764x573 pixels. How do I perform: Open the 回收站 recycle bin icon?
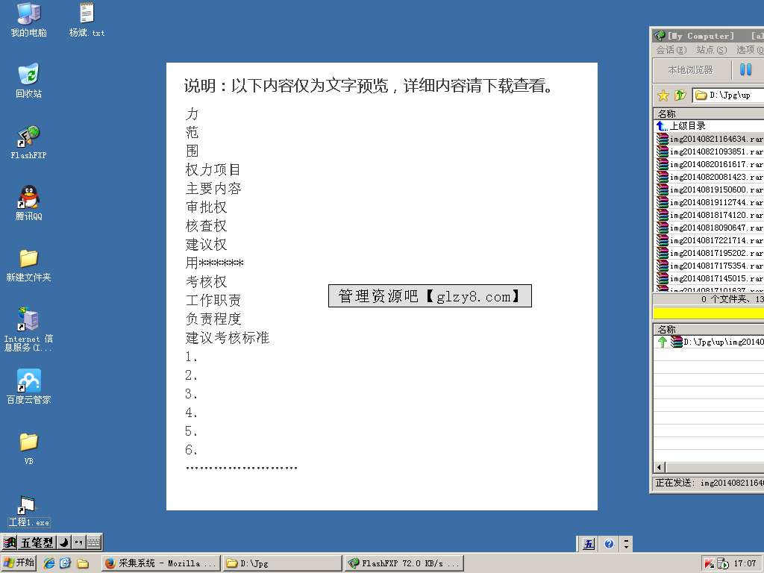28,81
